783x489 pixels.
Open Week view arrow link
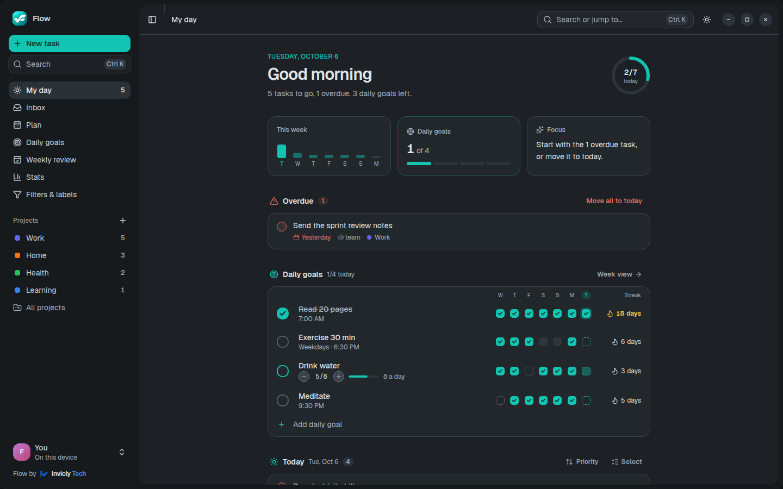click(x=619, y=274)
